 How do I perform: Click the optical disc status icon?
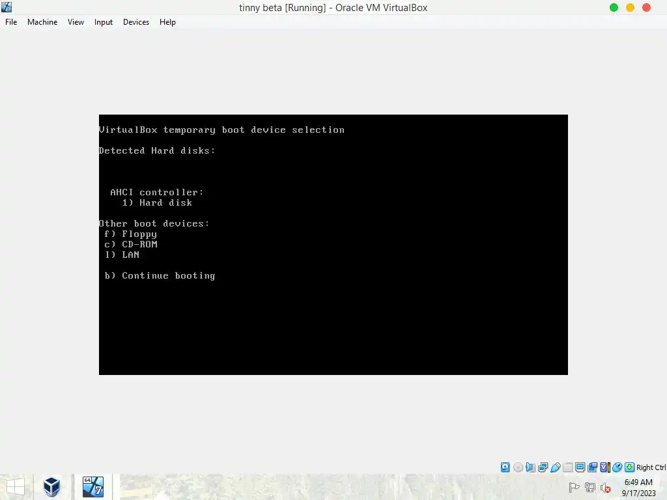518,467
